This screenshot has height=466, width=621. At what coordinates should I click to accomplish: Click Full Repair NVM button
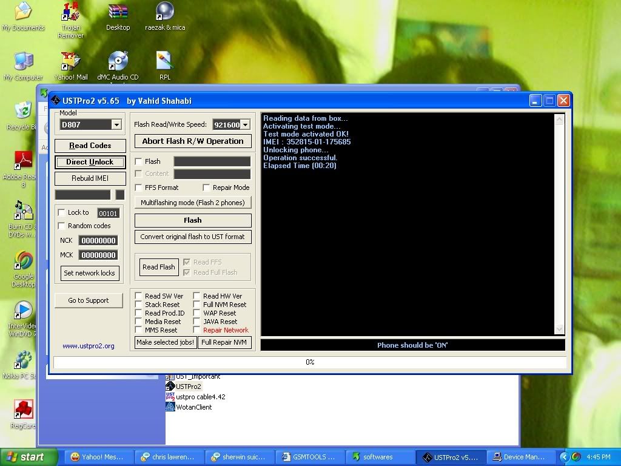[x=224, y=342]
